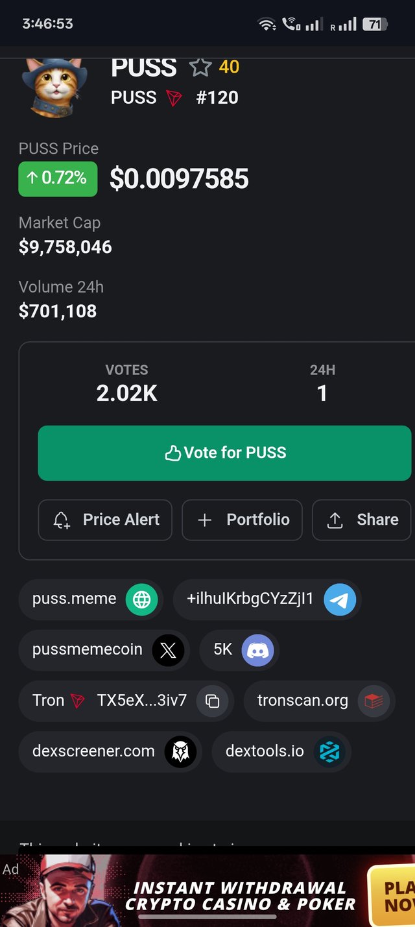Tap the Tron logo next to #120
This screenshot has width=415, height=927.
[174, 98]
